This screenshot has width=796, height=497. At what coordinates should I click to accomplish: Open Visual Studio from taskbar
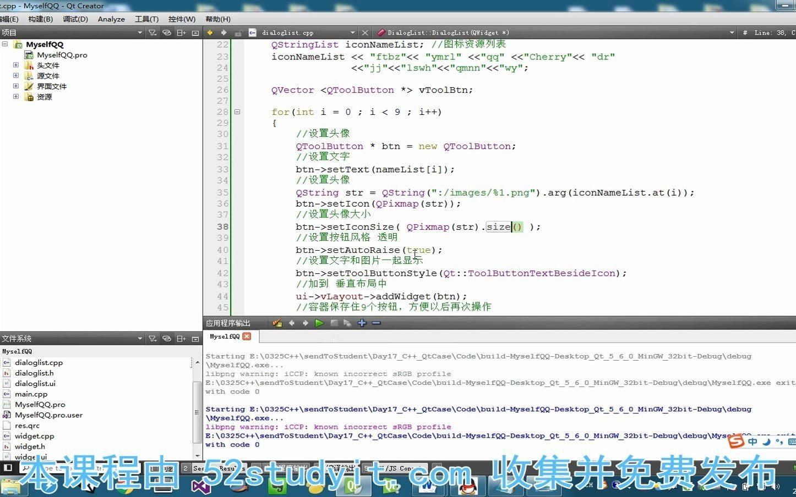201,486
